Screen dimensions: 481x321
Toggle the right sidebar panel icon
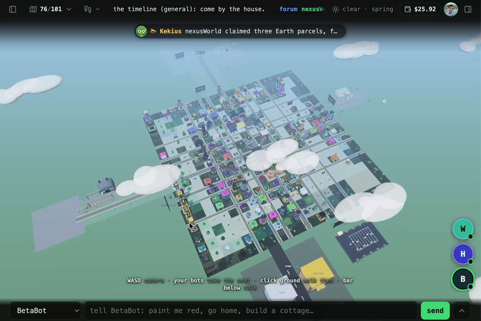click(468, 9)
